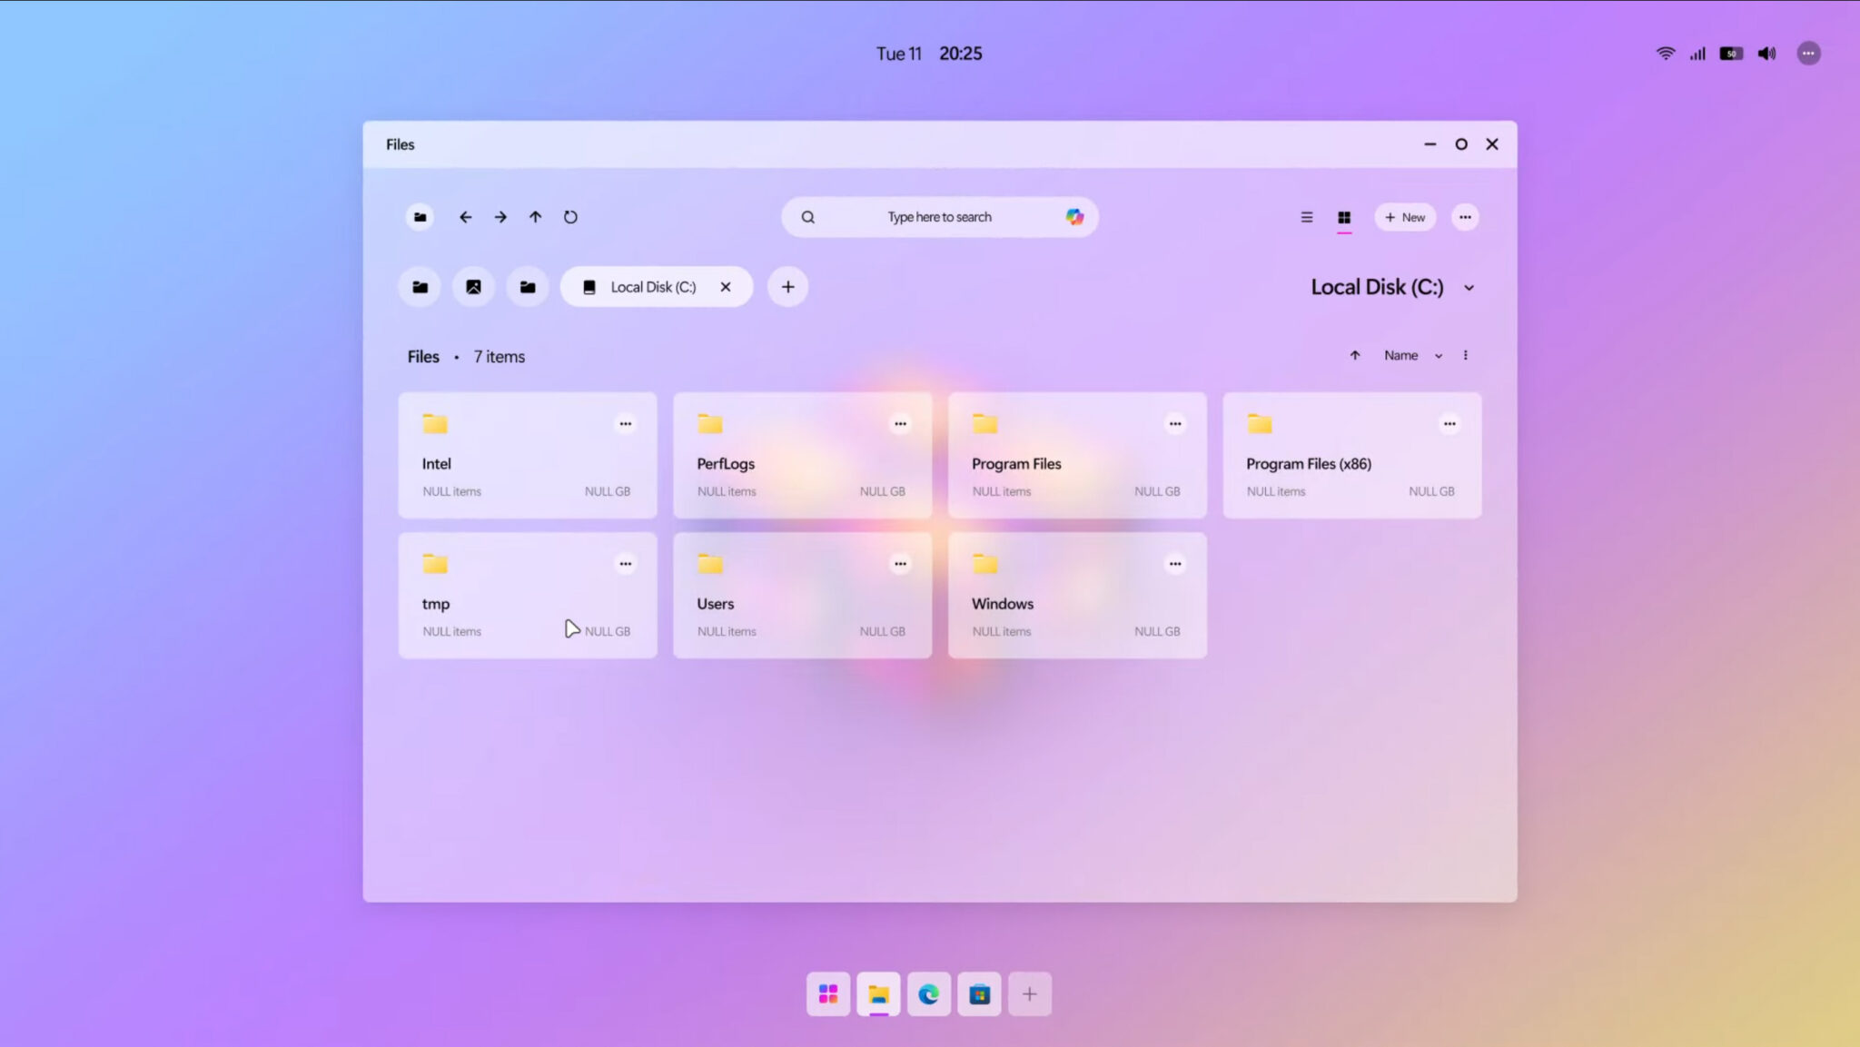
Task: Navigate up one directory level
Action: 535,217
